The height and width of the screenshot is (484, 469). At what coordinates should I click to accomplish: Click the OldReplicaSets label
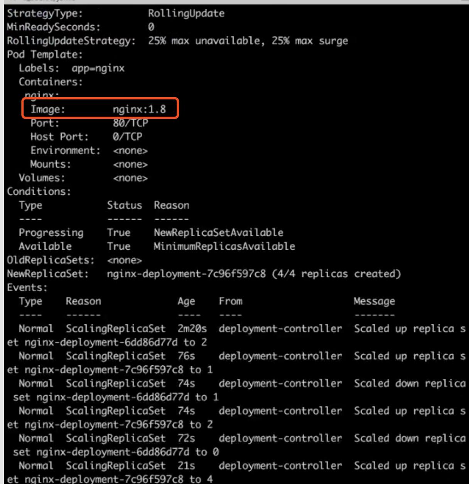coord(51,260)
